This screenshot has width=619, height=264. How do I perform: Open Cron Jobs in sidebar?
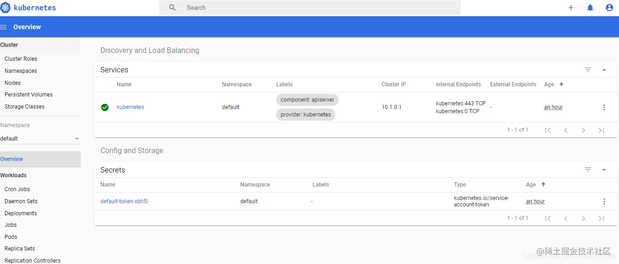click(x=17, y=189)
